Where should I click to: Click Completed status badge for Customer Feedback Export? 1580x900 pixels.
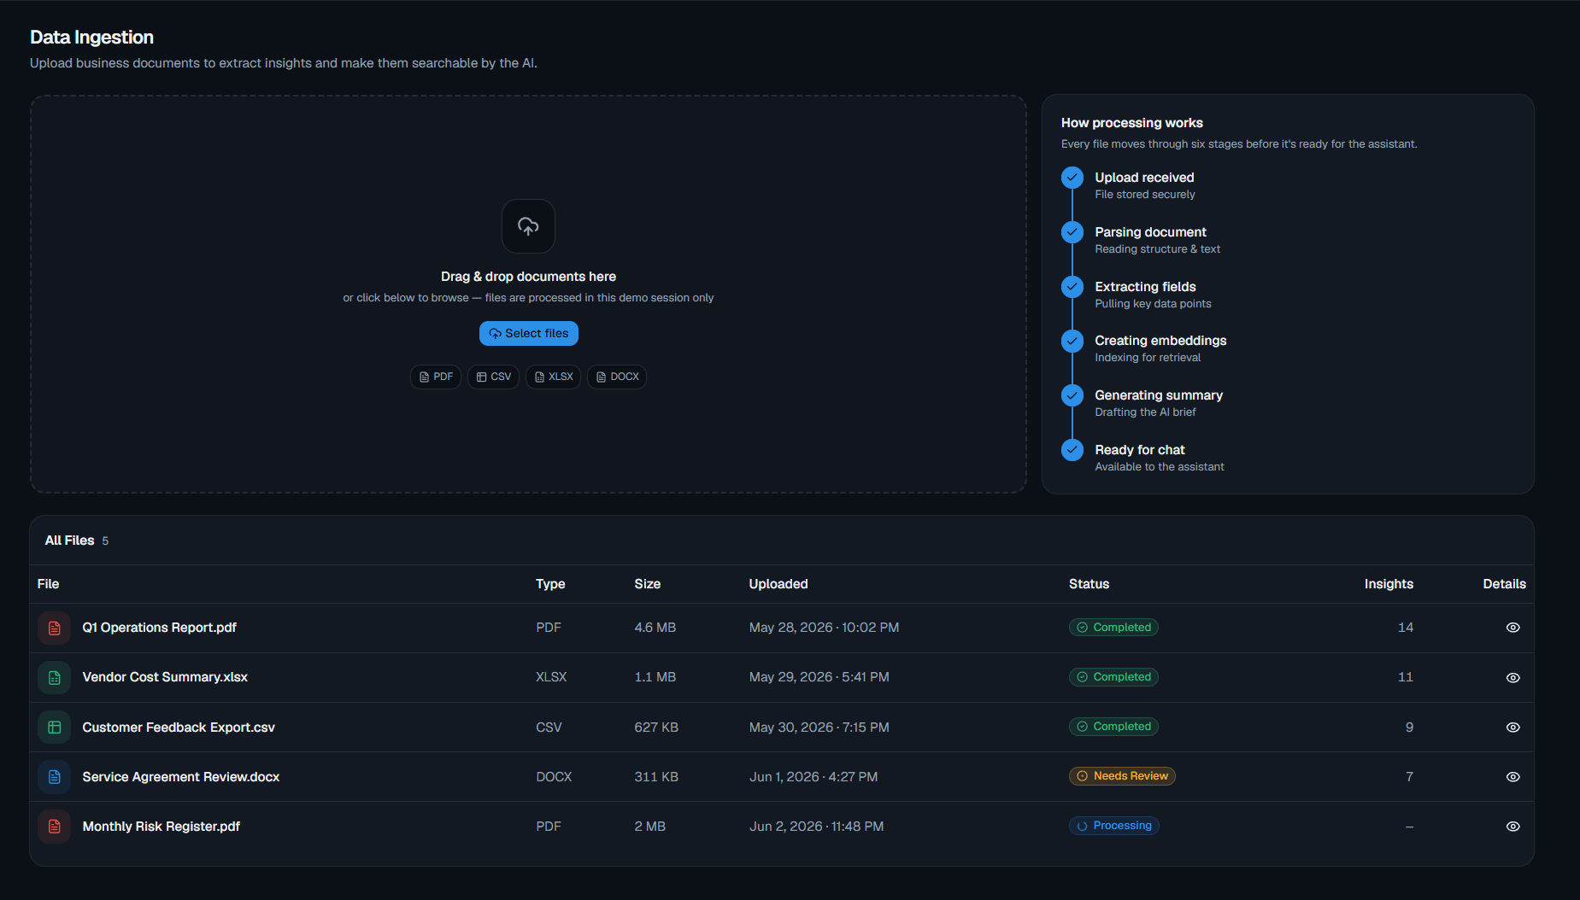[1113, 727]
